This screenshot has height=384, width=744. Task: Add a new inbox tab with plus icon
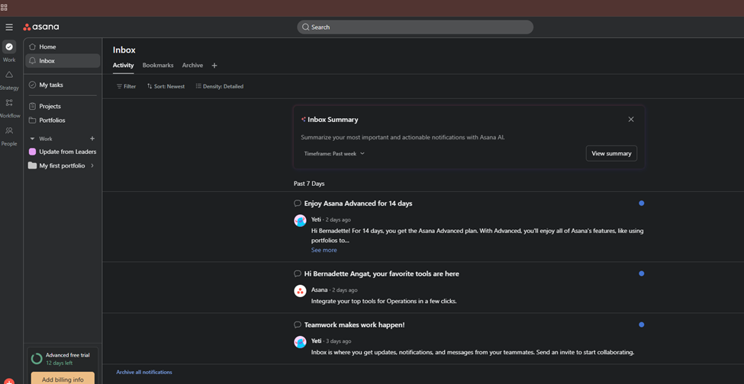[x=214, y=66]
